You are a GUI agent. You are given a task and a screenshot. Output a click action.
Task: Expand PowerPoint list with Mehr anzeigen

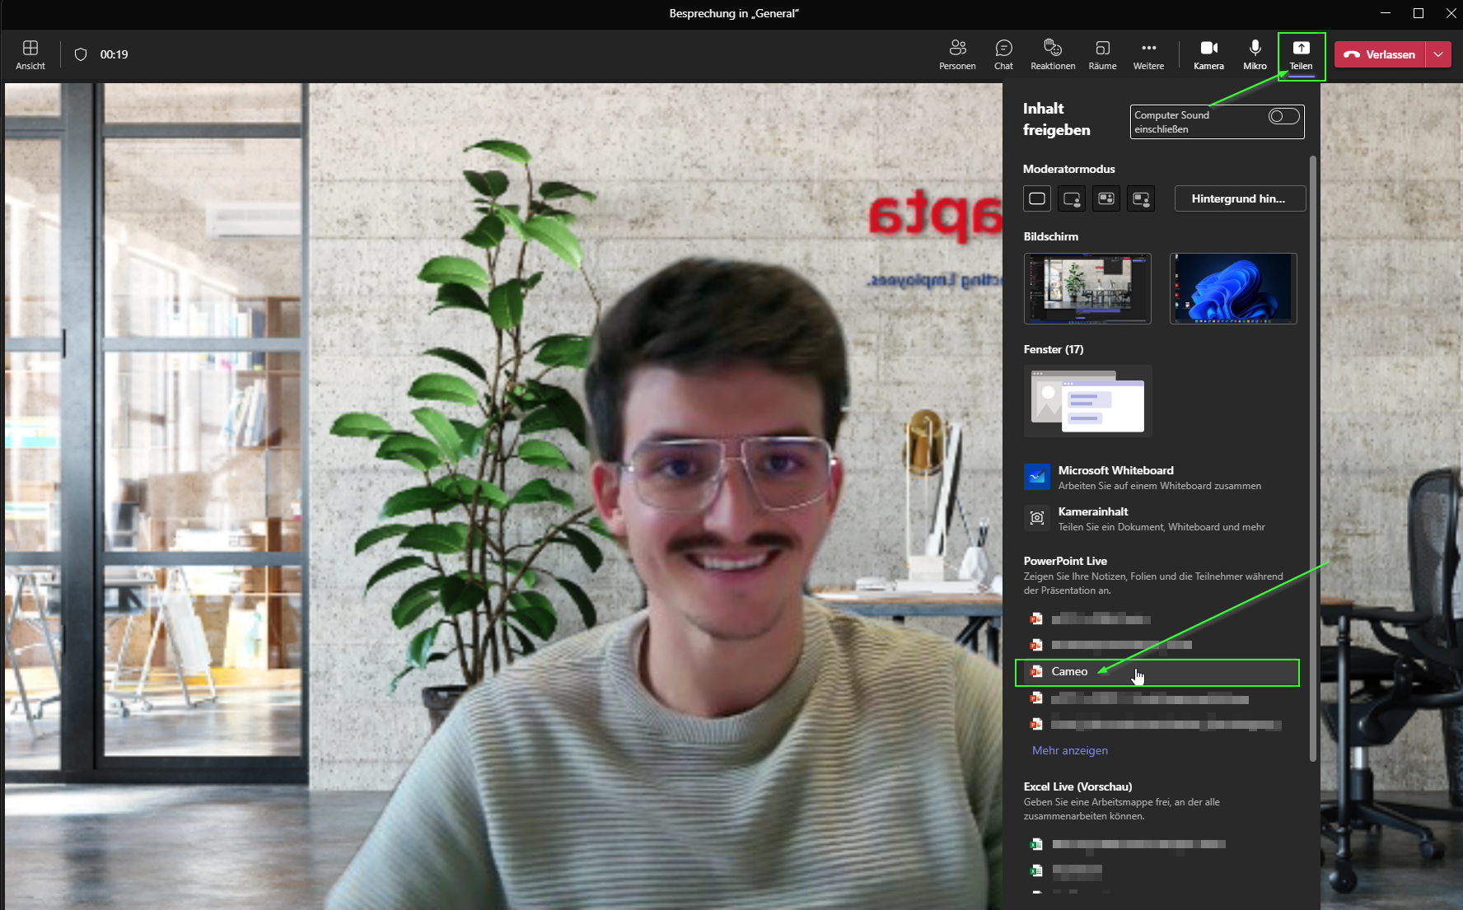coord(1069,750)
